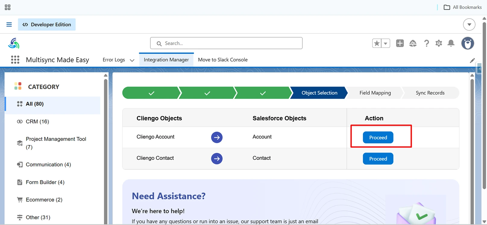
Task: Open the Favorites list dropdown arrow
Action: pyautogui.click(x=385, y=43)
